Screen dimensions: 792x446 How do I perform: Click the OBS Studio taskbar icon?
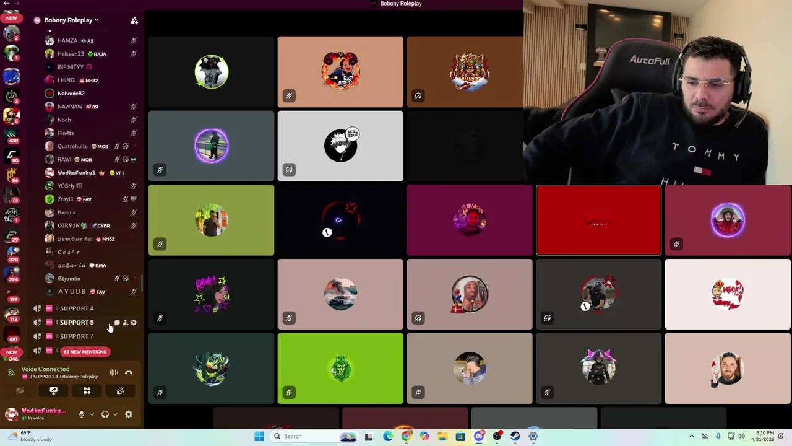[x=497, y=436]
